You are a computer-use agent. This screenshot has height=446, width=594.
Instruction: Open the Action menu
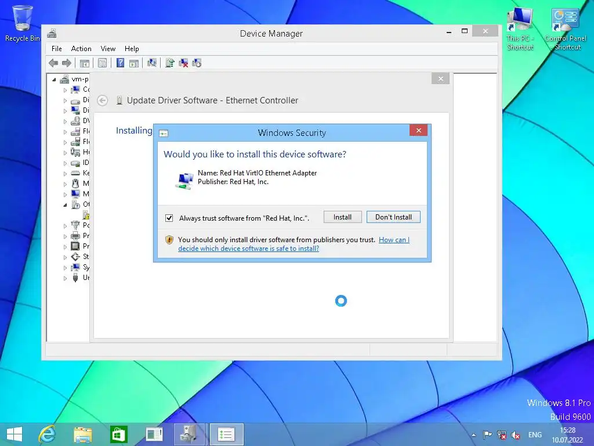click(81, 49)
